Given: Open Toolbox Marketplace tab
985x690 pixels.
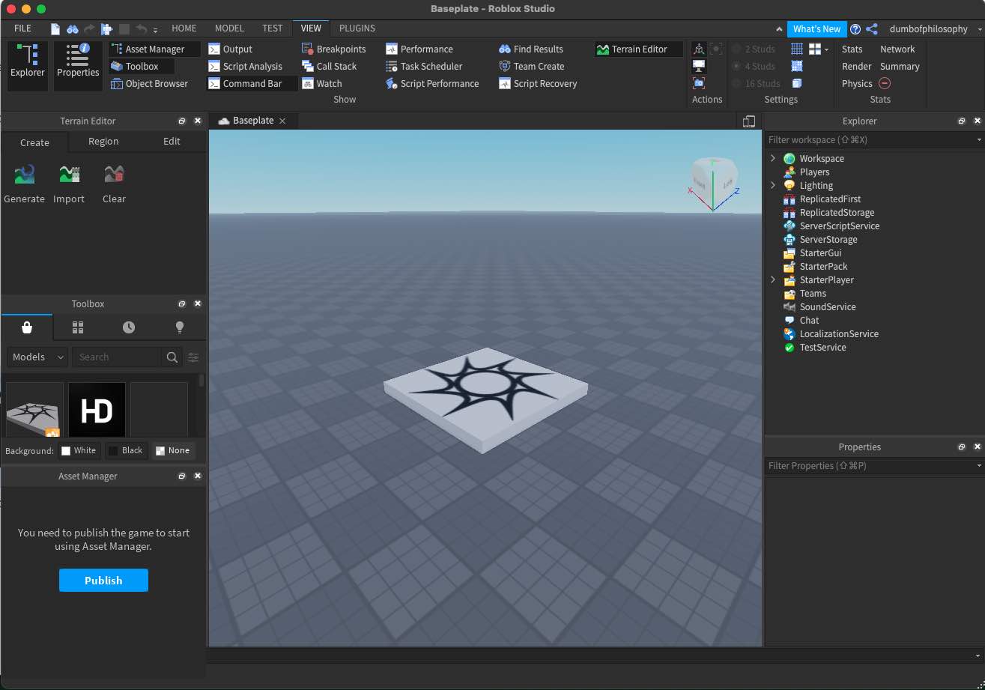Looking at the screenshot, I should point(27,327).
